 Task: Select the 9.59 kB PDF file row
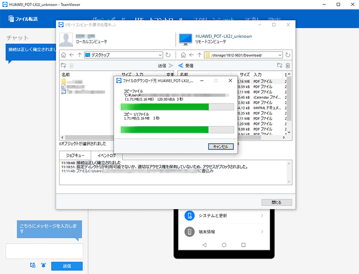(262, 87)
